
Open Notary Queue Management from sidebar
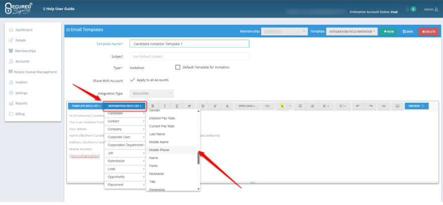point(33,72)
